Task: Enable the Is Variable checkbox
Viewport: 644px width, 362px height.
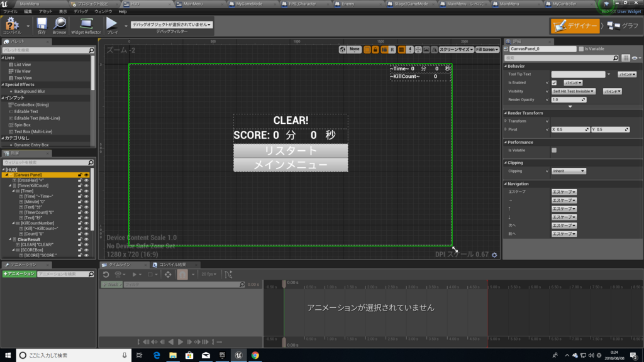Action: (581, 49)
